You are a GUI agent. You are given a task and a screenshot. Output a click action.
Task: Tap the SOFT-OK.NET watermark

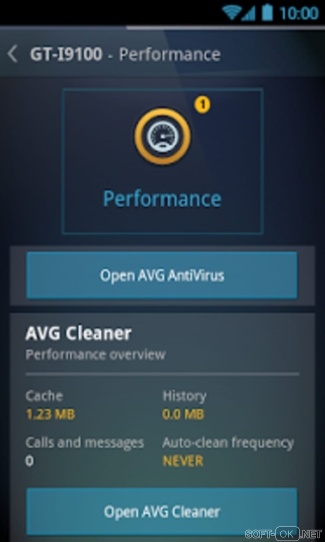point(283,534)
